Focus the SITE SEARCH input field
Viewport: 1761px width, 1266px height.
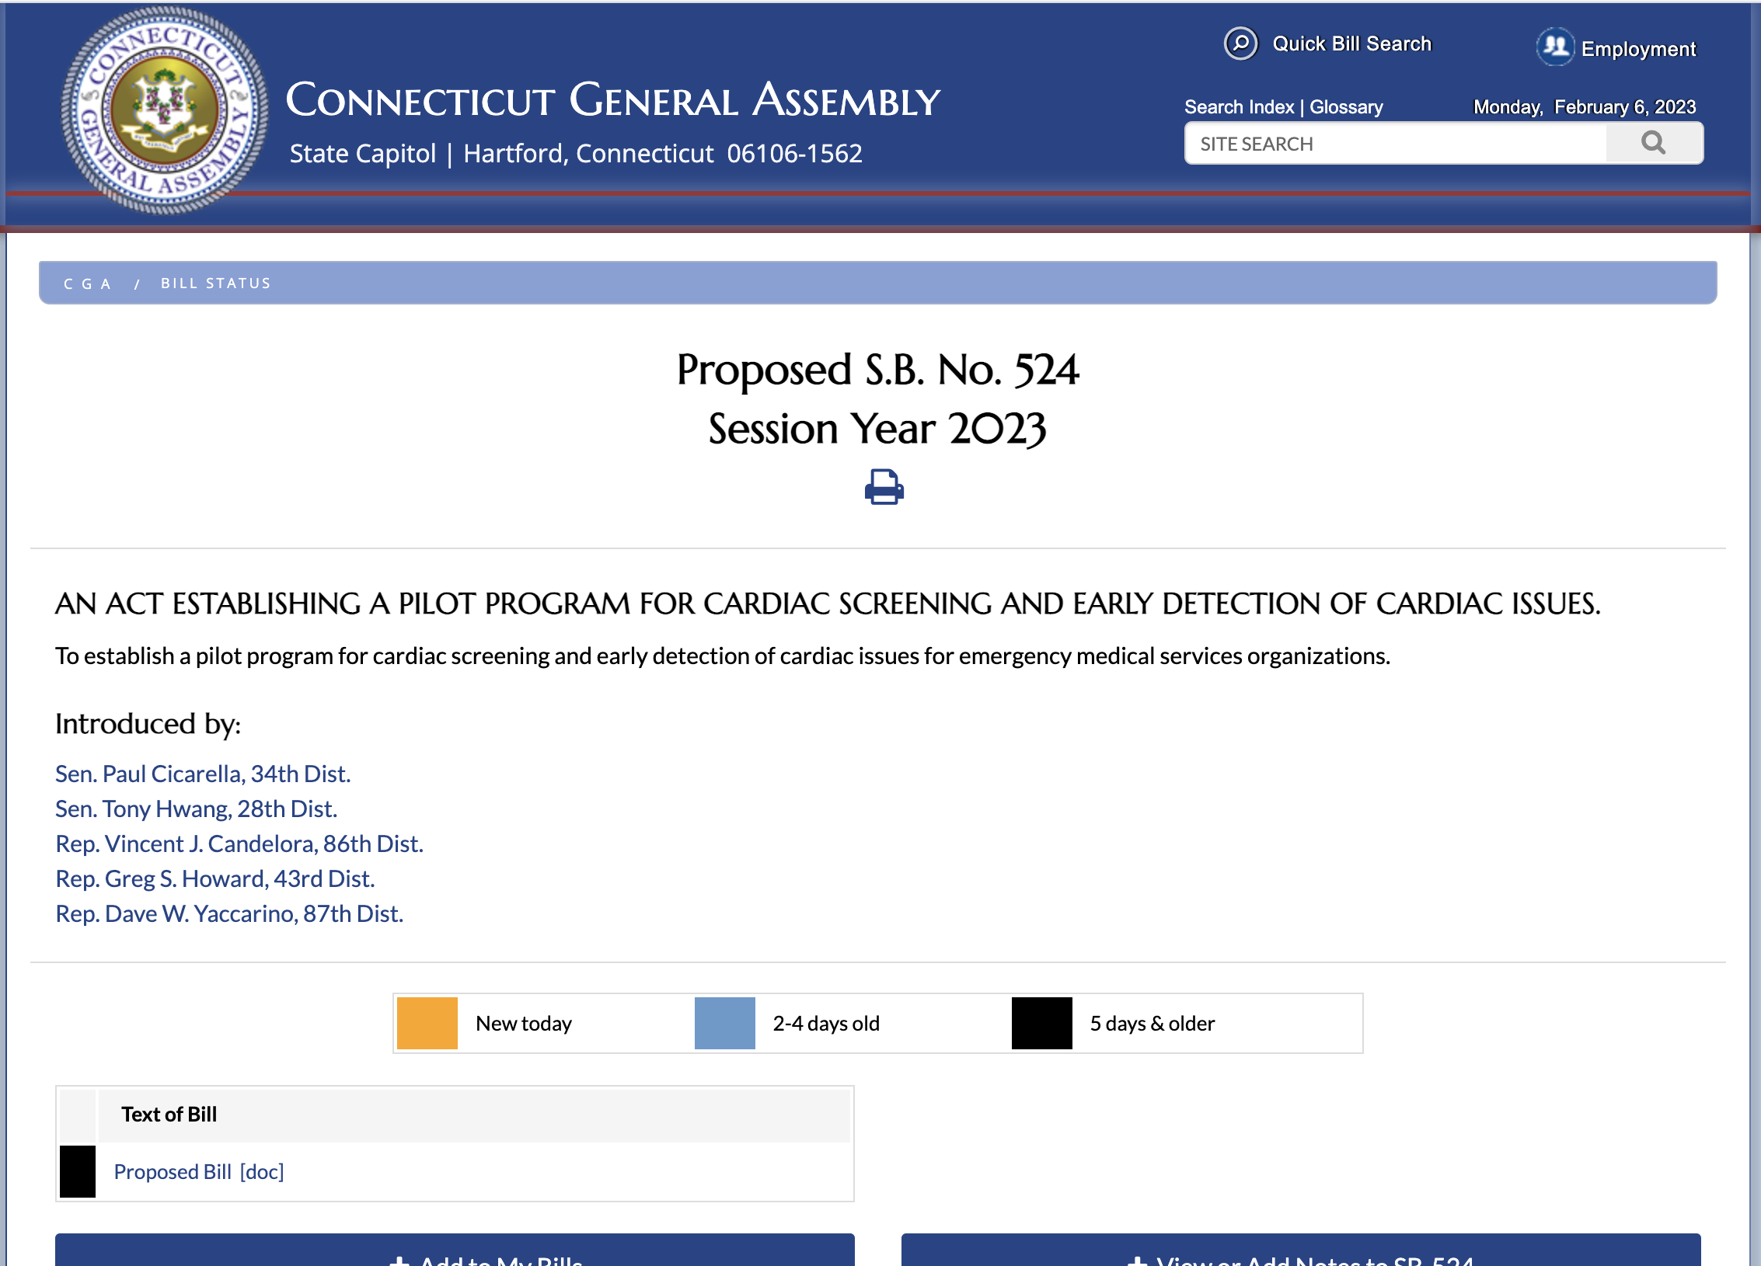pyautogui.click(x=1396, y=144)
